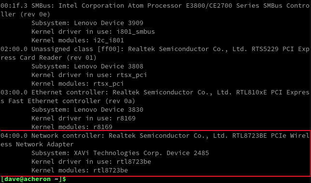Click kernel modules i2c_i801 text
Viewport: 311px width, 183px height.
[x=78, y=40]
